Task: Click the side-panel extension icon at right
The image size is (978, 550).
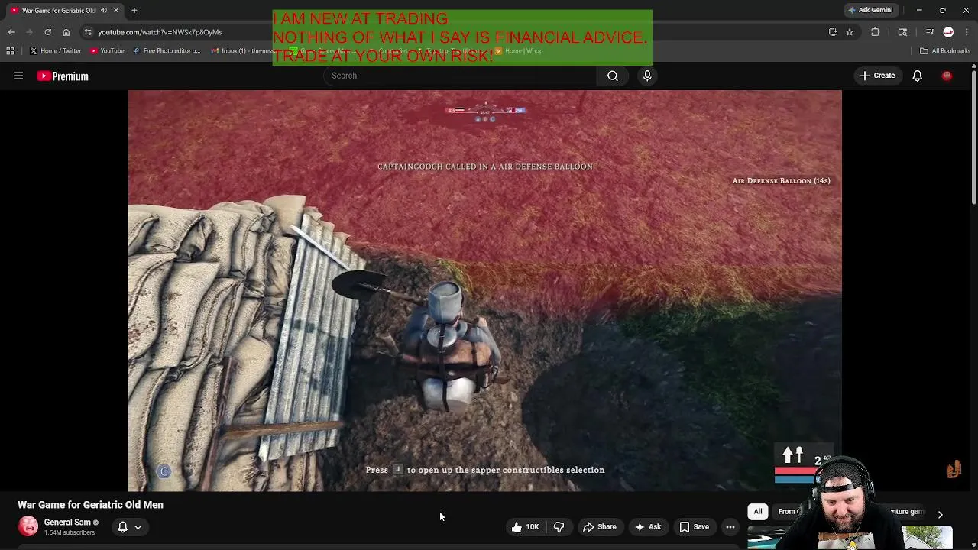Action: [x=954, y=470]
